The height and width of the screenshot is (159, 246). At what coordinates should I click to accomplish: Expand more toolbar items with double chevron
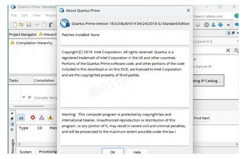(x=228, y=25)
